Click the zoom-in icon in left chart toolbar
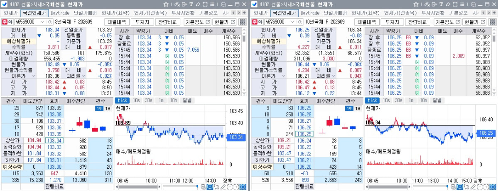The width and height of the screenshot is (498, 191). [x=236, y=187]
